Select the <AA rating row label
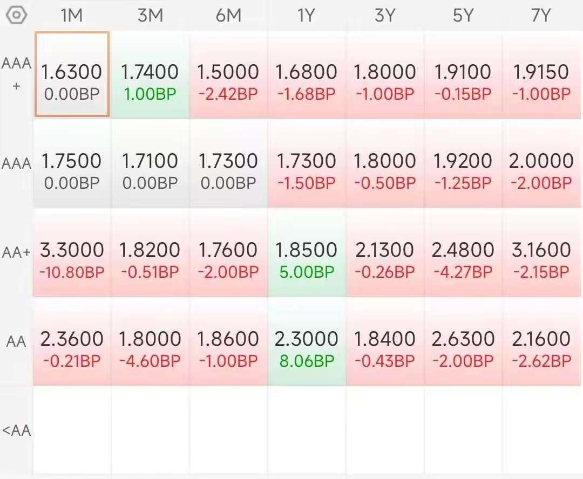 16,430
